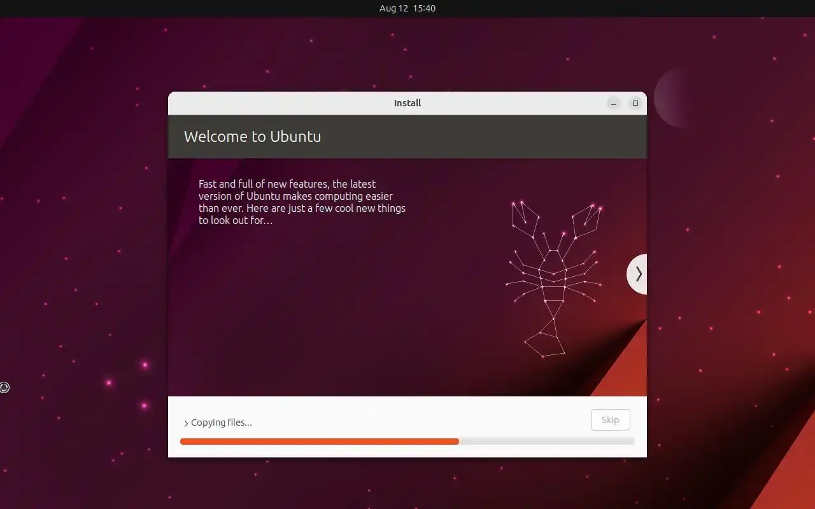Click the lobster constellation illustration
This screenshot has height=509, width=815.
(x=554, y=279)
